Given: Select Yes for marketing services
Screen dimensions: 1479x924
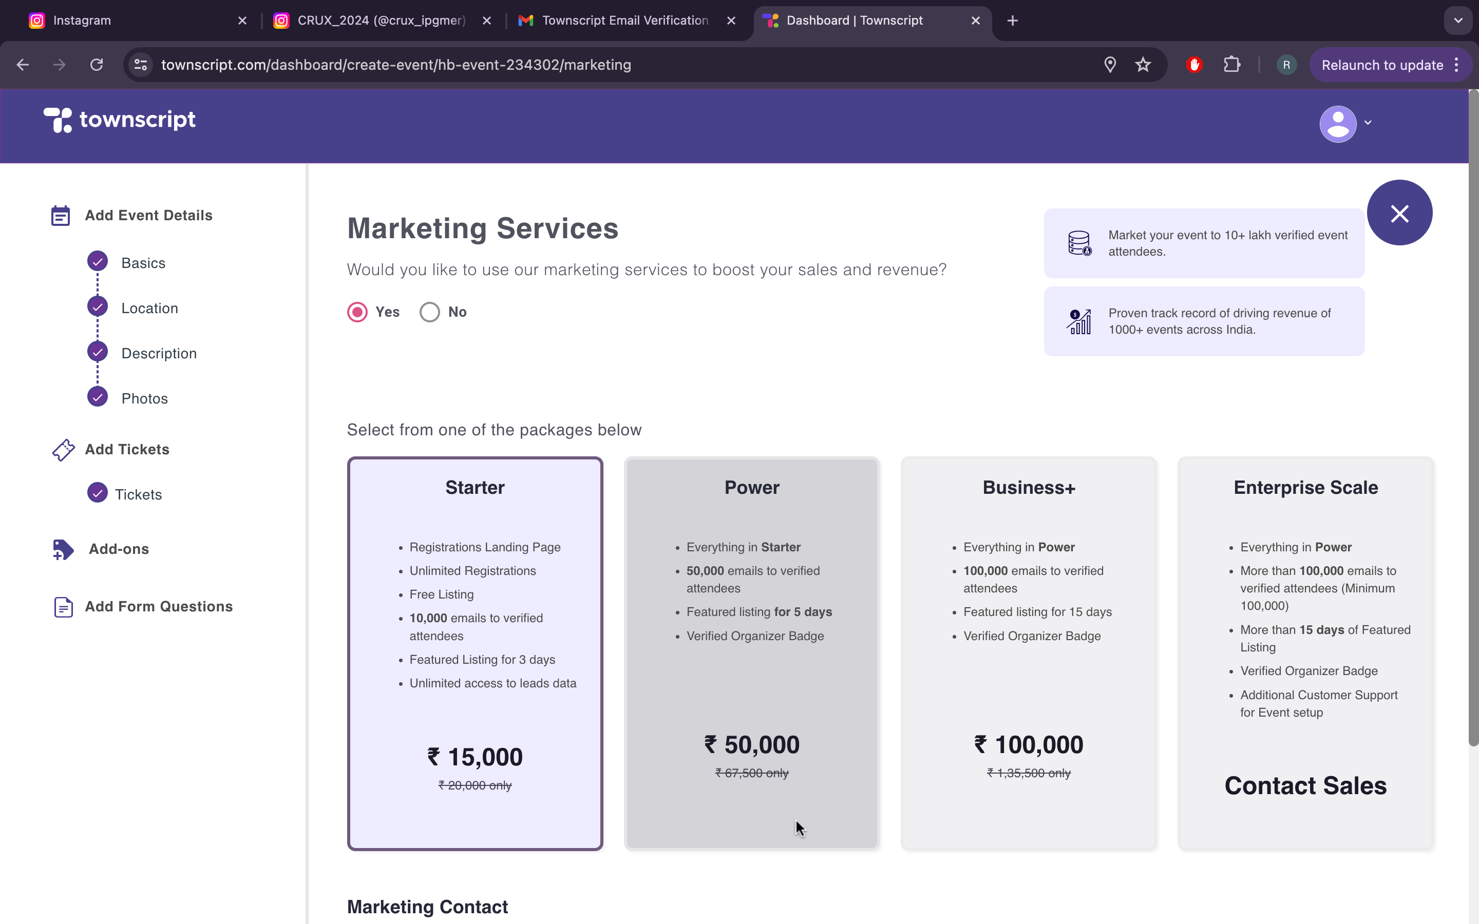Looking at the screenshot, I should click(357, 312).
